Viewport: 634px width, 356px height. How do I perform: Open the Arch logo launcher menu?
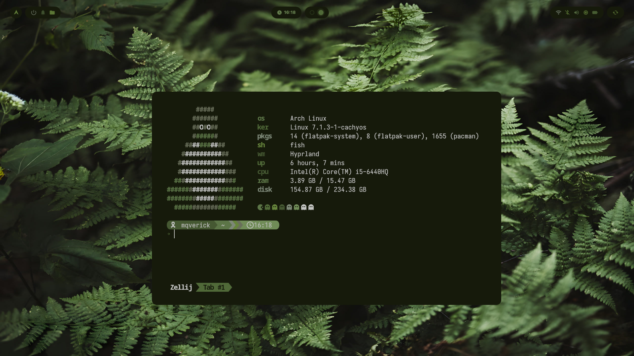[16, 13]
